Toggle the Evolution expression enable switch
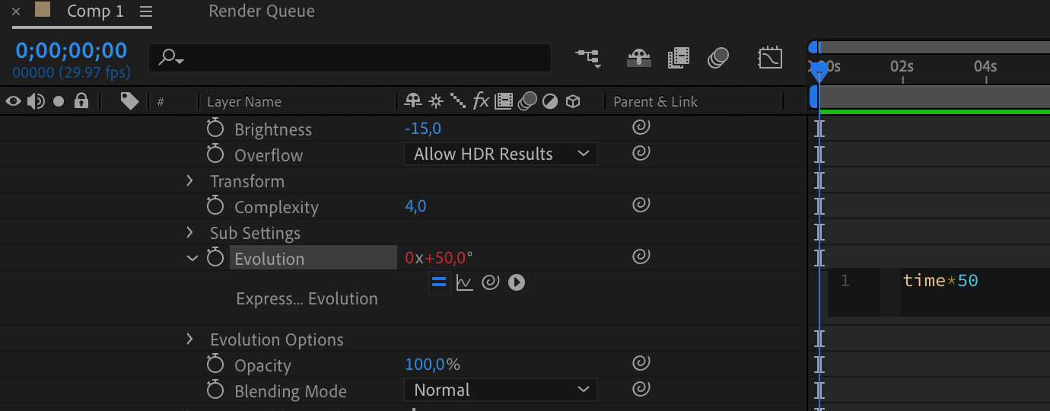 (439, 282)
